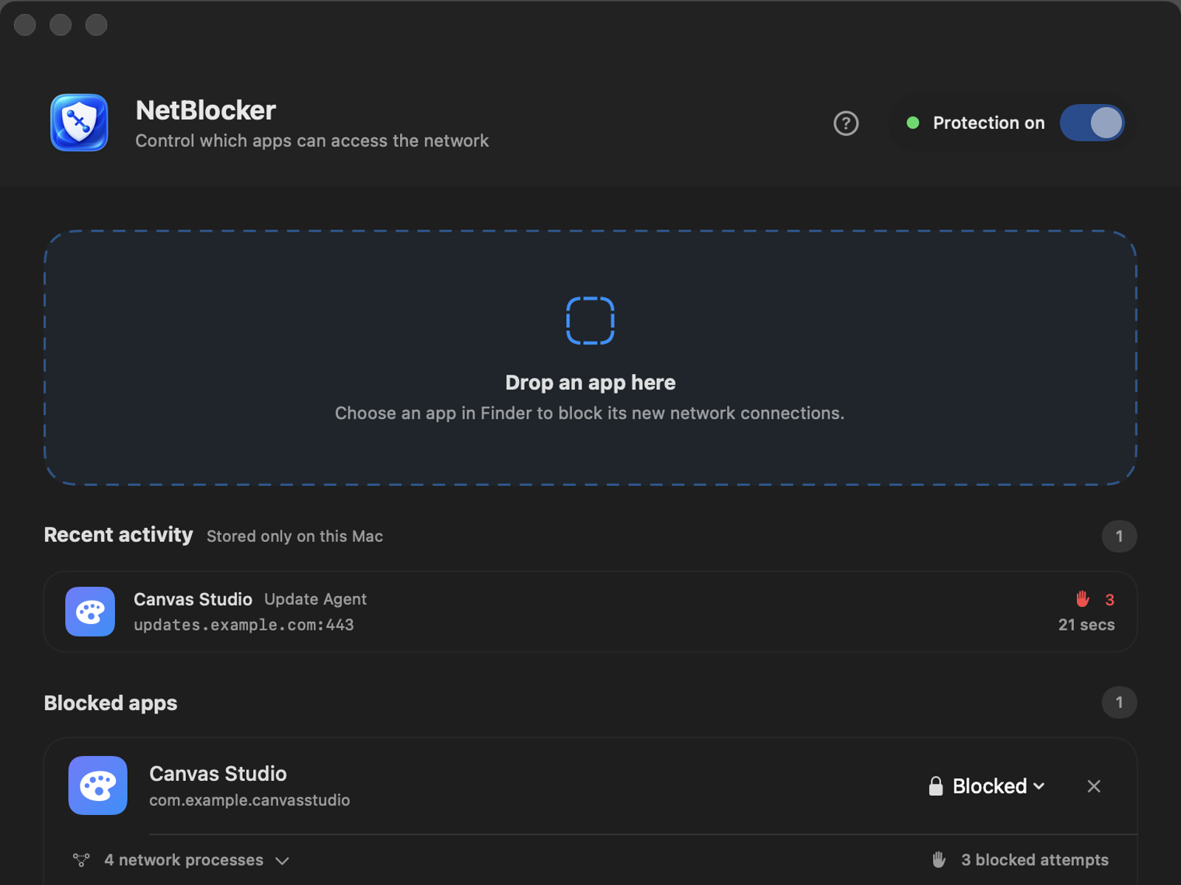
Task: Click the network processes node icon
Action: pyautogui.click(x=81, y=860)
